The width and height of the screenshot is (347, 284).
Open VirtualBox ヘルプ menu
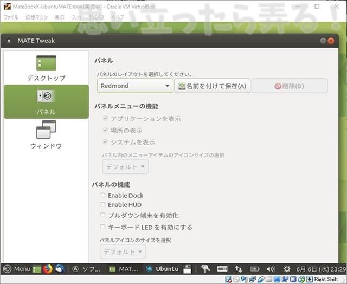click(x=118, y=17)
